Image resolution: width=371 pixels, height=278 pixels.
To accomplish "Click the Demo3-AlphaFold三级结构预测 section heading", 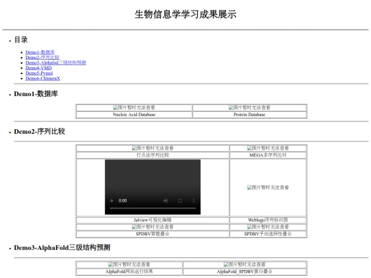I will click(62, 248).
